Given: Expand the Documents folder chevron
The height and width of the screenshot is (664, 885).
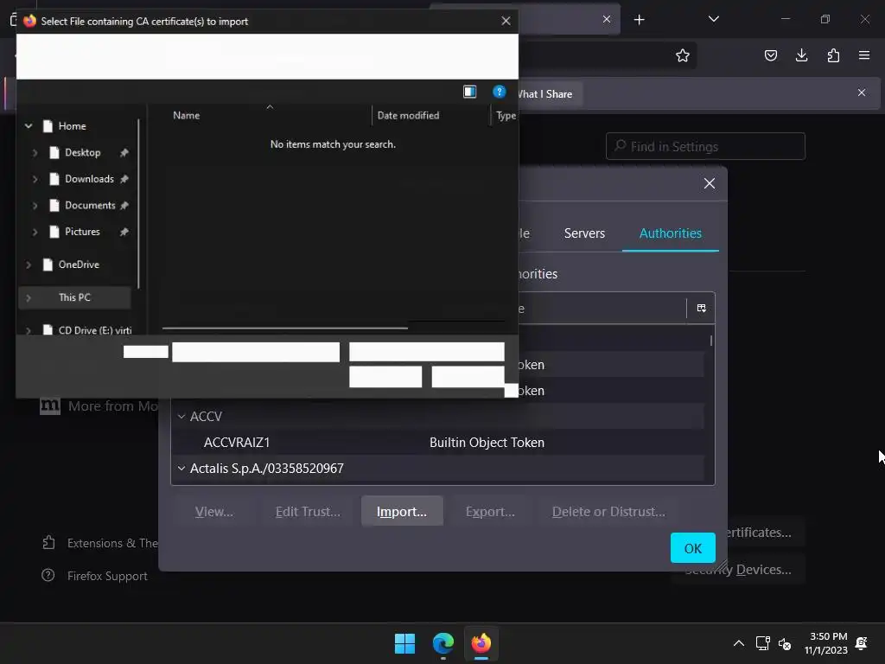Looking at the screenshot, I should pos(35,206).
